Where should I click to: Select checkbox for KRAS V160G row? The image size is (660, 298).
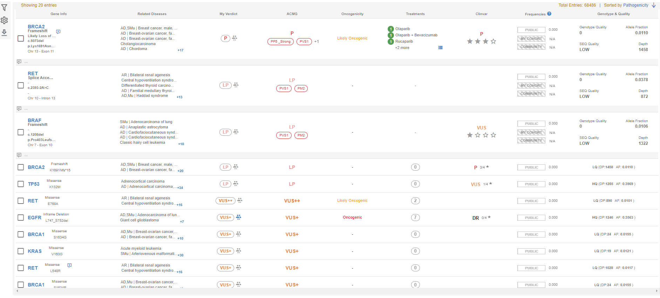pos(21,251)
